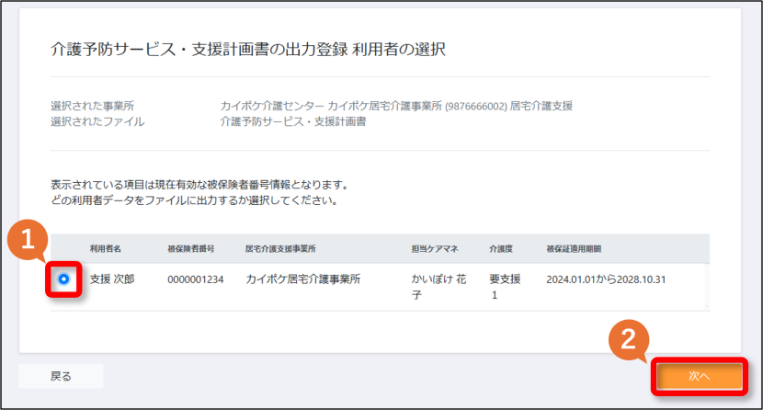Screen dimensions: 763x410
Task: Click カイポケ居宅介護事業所 in the table row
Action: coord(302,279)
